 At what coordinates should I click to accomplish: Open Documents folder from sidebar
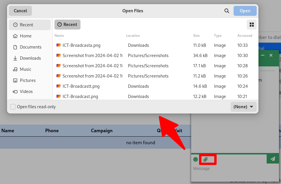click(30, 47)
